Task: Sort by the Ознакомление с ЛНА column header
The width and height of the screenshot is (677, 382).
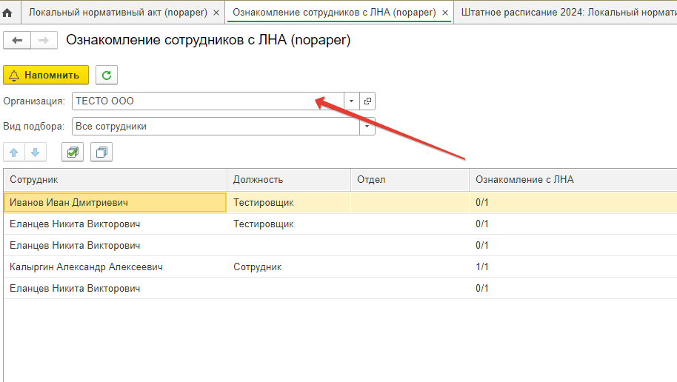Action: [x=573, y=180]
